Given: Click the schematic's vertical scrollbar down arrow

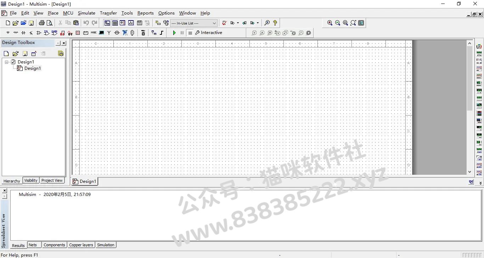Looking at the screenshot, I should point(470,172).
